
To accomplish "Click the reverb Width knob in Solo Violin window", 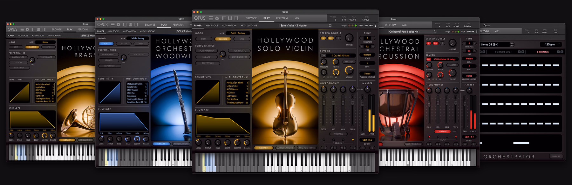I will click(336, 62).
